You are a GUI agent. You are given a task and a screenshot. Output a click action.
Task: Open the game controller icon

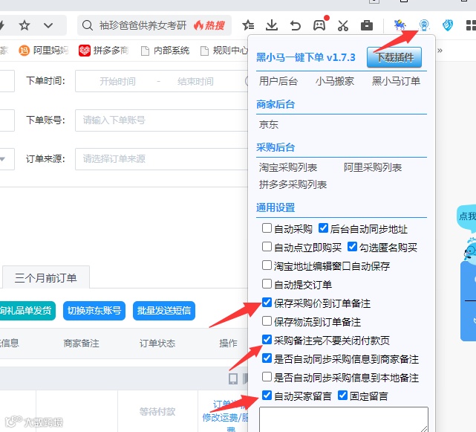coord(319,25)
